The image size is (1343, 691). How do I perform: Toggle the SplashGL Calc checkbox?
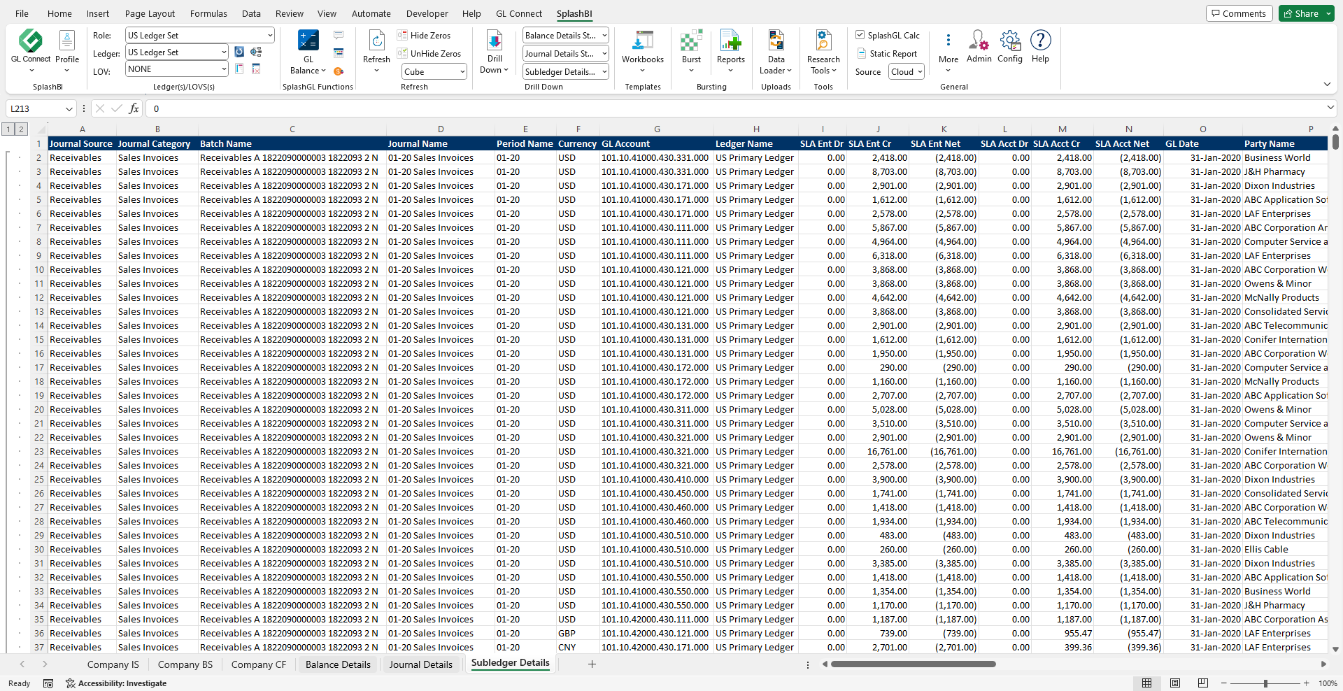tap(860, 35)
